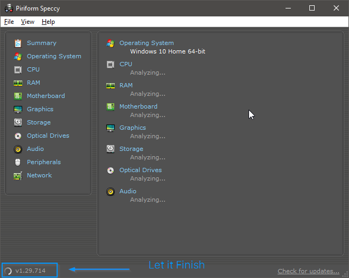Click Analyzing text under RAM heading
Viewport: 349px width, 278px height.
click(148, 94)
